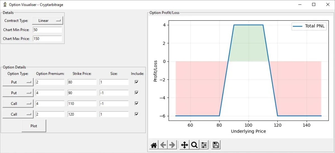
Task: Click the Include column header
Action: click(137, 74)
